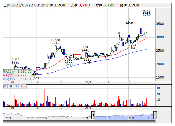Click the 20/1 area in the overview timeline

click(8, 118)
